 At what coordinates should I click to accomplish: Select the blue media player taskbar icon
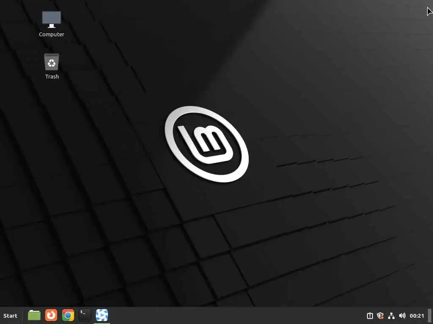[x=102, y=315]
